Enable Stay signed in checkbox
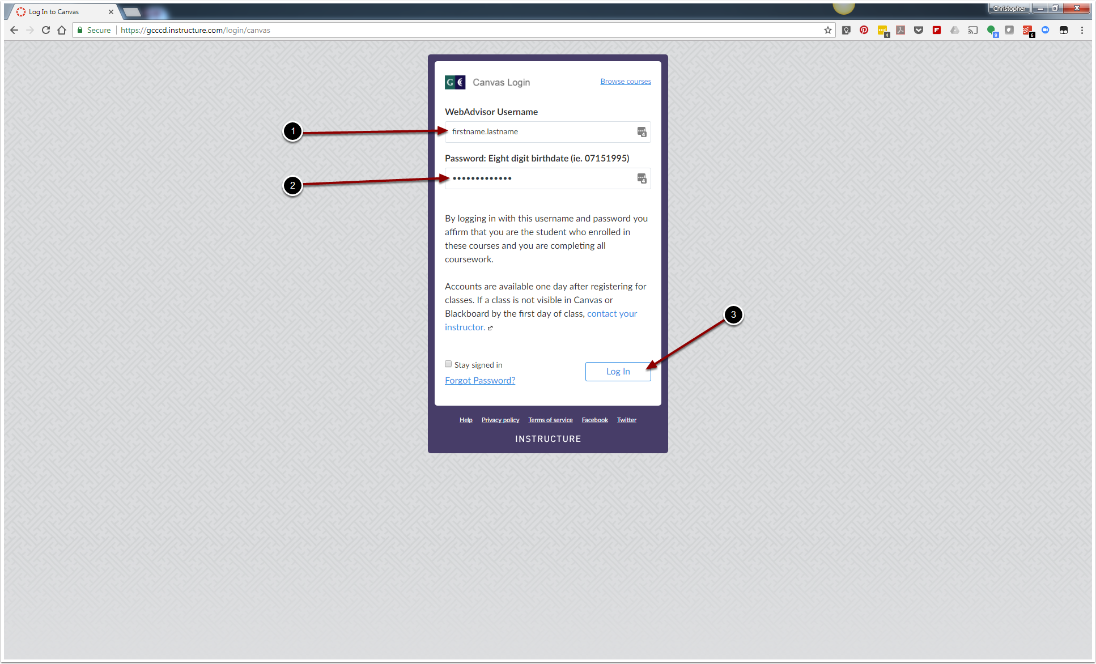The image size is (1096, 664). click(x=448, y=364)
